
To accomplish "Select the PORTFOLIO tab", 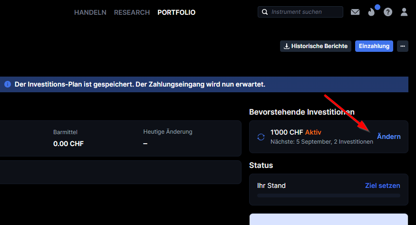I will point(176,12).
